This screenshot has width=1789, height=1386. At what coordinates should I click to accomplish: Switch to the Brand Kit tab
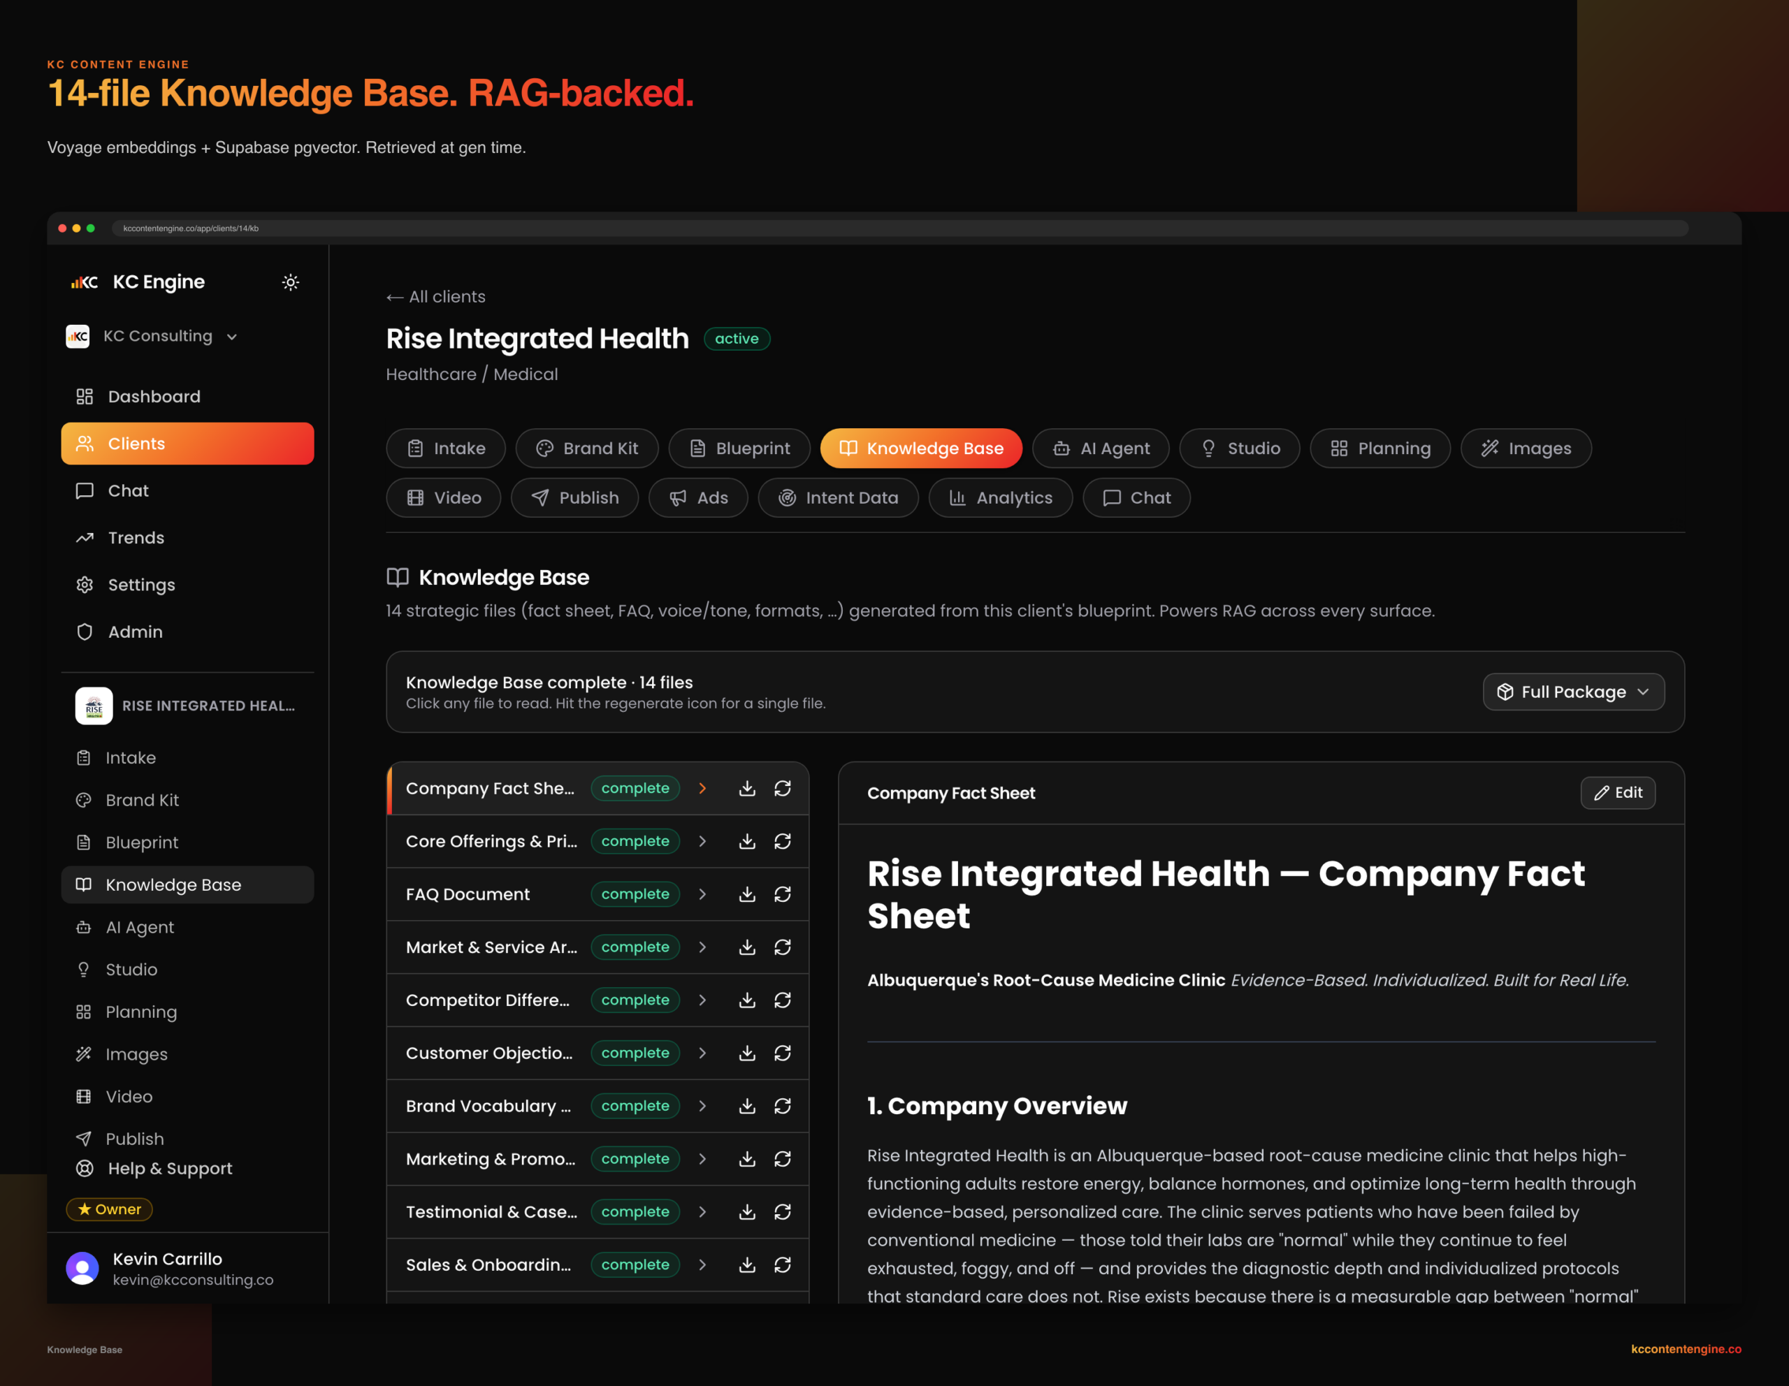[x=586, y=448]
